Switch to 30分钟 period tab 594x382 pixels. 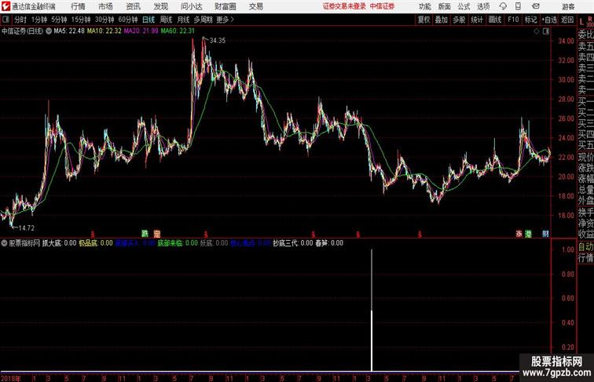click(x=104, y=20)
